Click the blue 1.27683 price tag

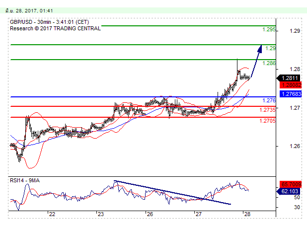coord(291,94)
